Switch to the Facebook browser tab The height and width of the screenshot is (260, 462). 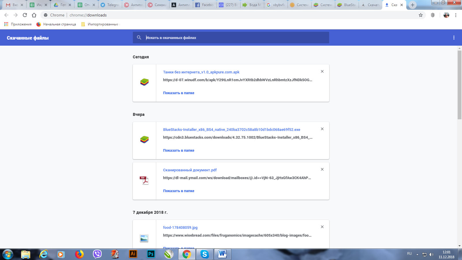[x=204, y=5]
